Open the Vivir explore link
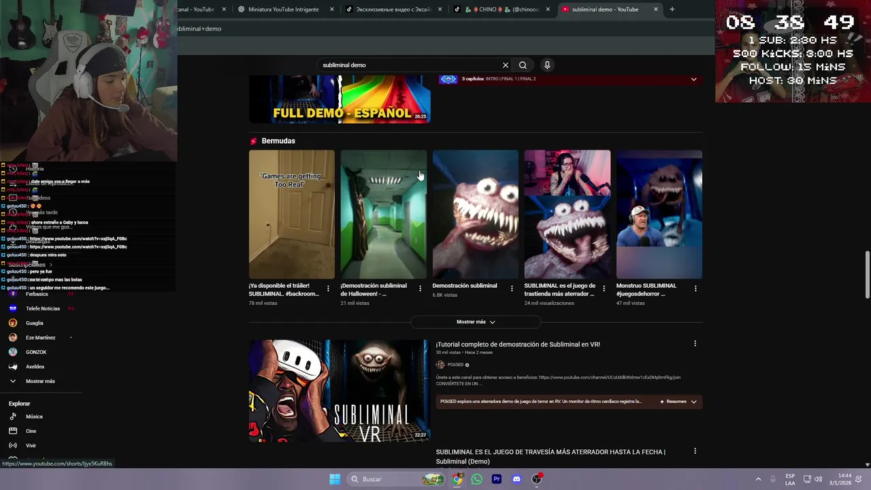The image size is (871, 490). click(31, 446)
